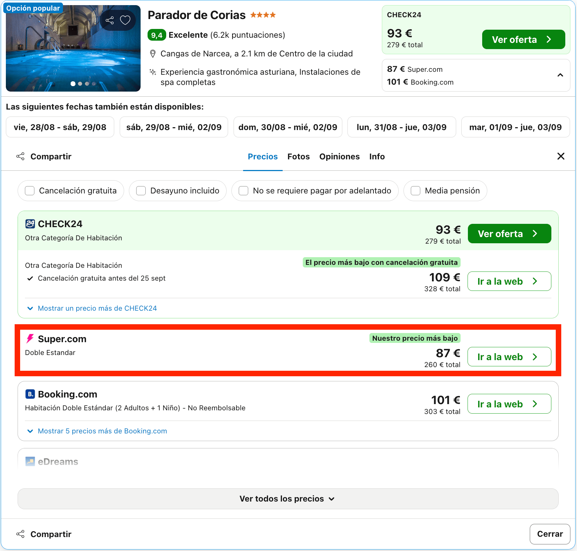Open the Opiniones tab
This screenshot has width=577, height=551.
click(339, 157)
